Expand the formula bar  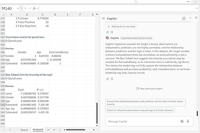point(197,8)
